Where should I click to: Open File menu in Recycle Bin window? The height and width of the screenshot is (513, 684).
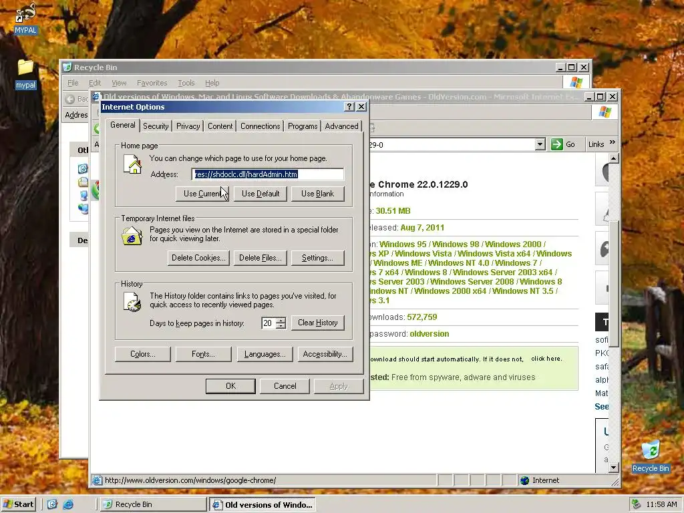click(x=73, y=83)
